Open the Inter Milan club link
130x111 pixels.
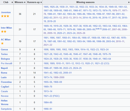coord(6,28)
